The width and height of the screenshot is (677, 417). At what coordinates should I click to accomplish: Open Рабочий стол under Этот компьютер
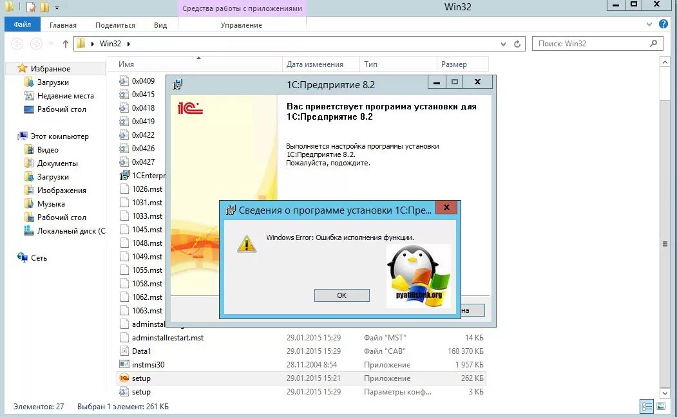(61, 218)
